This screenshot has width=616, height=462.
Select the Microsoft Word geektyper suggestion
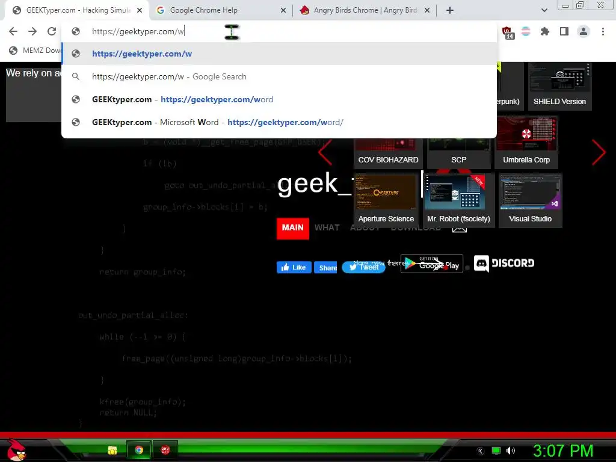tap(279, 122)
